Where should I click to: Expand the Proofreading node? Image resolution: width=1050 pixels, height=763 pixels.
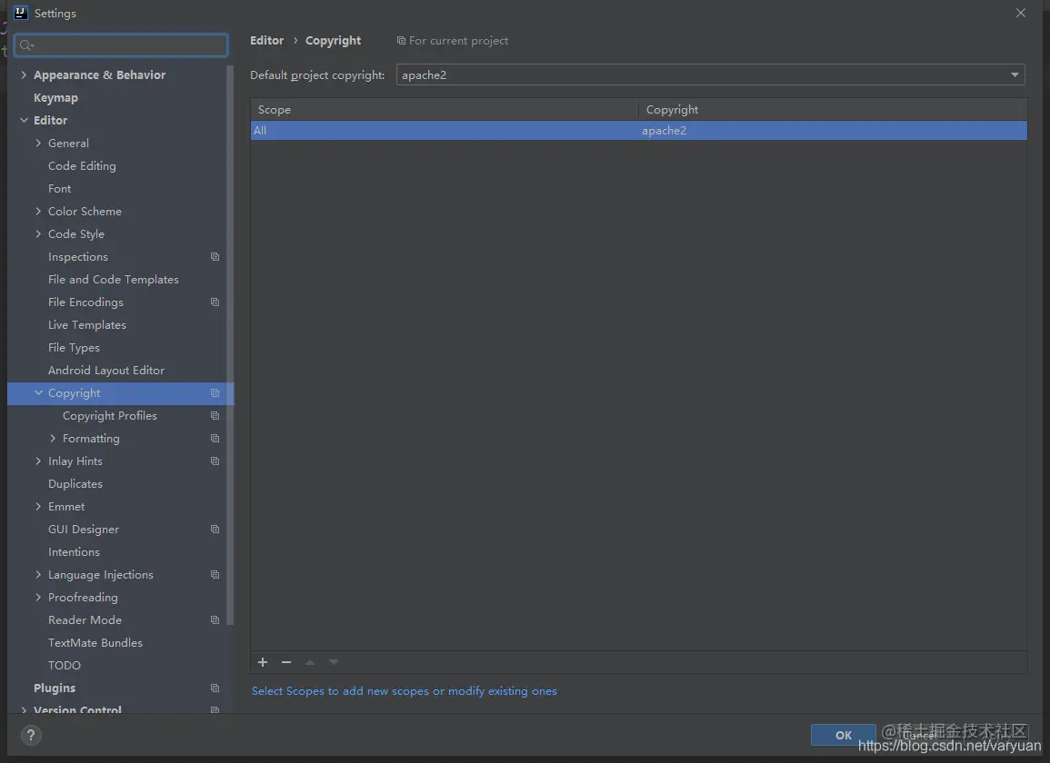(38, 598)
